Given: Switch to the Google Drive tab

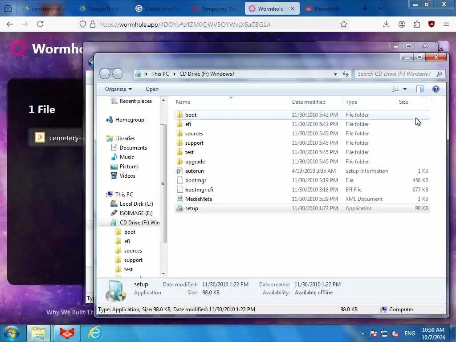Looking at the screenshot, I should pyautogui.click(x=100, y=9).
